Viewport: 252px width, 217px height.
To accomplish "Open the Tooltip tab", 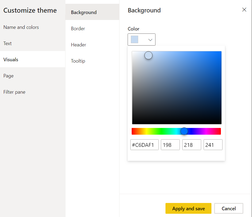I will pyautogui.click(x=78, y=61).
